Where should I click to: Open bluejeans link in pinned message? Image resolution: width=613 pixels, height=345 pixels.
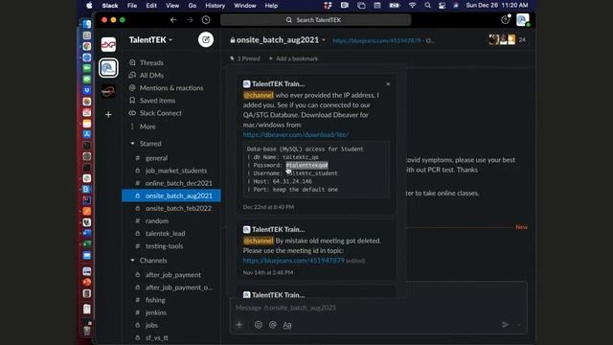[294, 260]
